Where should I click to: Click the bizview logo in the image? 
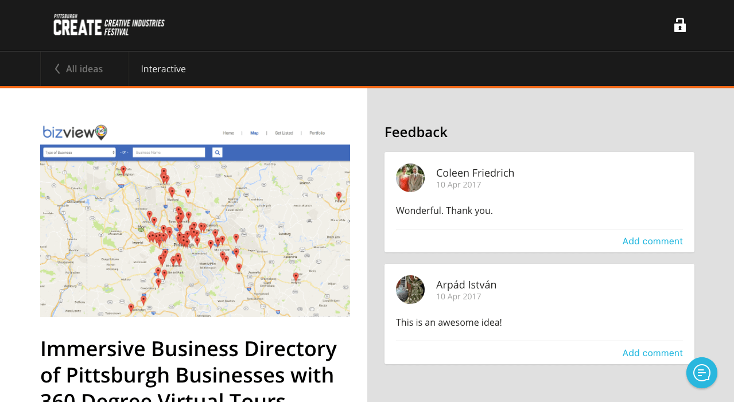tap(75, 132)
